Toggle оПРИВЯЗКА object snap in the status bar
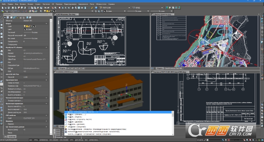Screen dimensions: 264x142 point(44,140)
